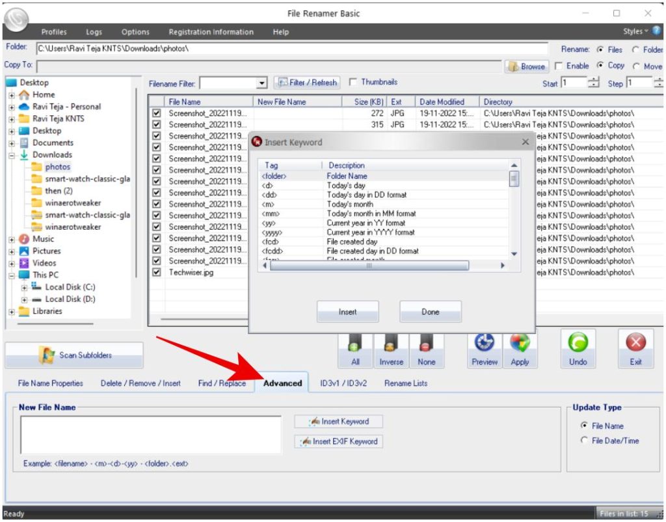This screenshot has width=666, height=522.
Task: Click keyword list horizontal scrollbar thumb
Action: tap(369, 266)
